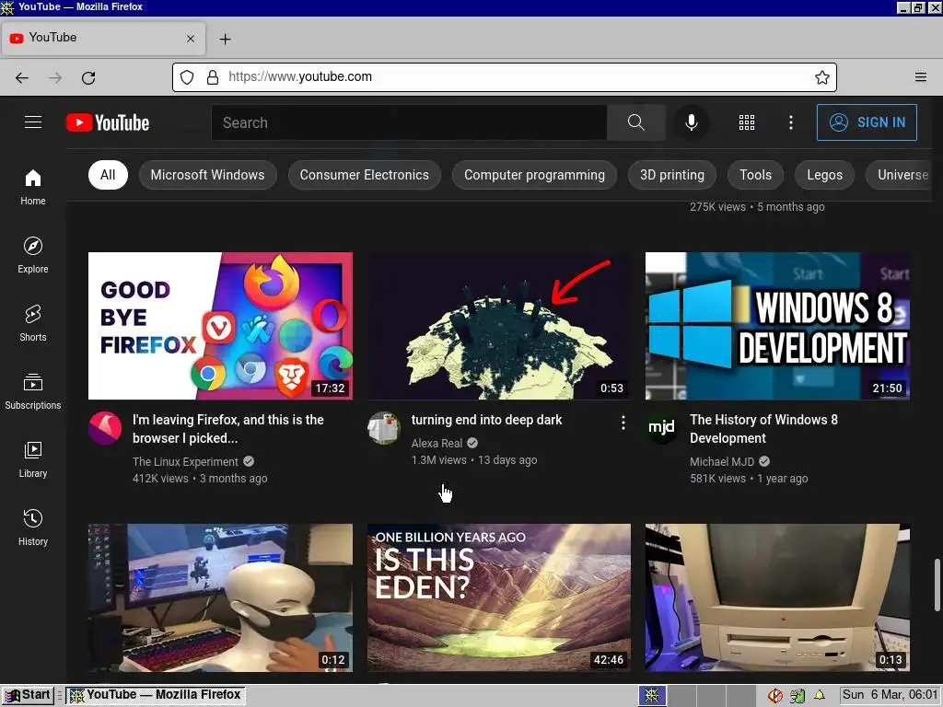Open the Start menu on taskbar
943x707 pixels.
tap(28, 696)
